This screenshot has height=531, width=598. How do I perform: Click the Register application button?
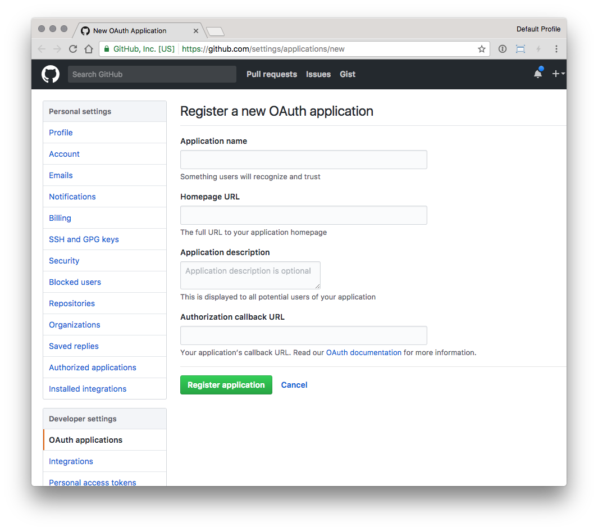(x=226, y=385)
